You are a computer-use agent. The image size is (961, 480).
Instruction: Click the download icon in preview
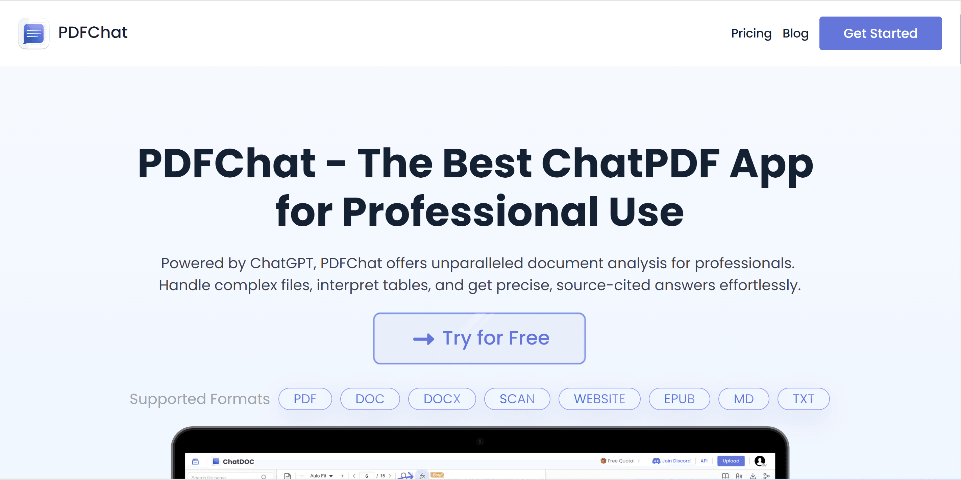click(753, 476)
